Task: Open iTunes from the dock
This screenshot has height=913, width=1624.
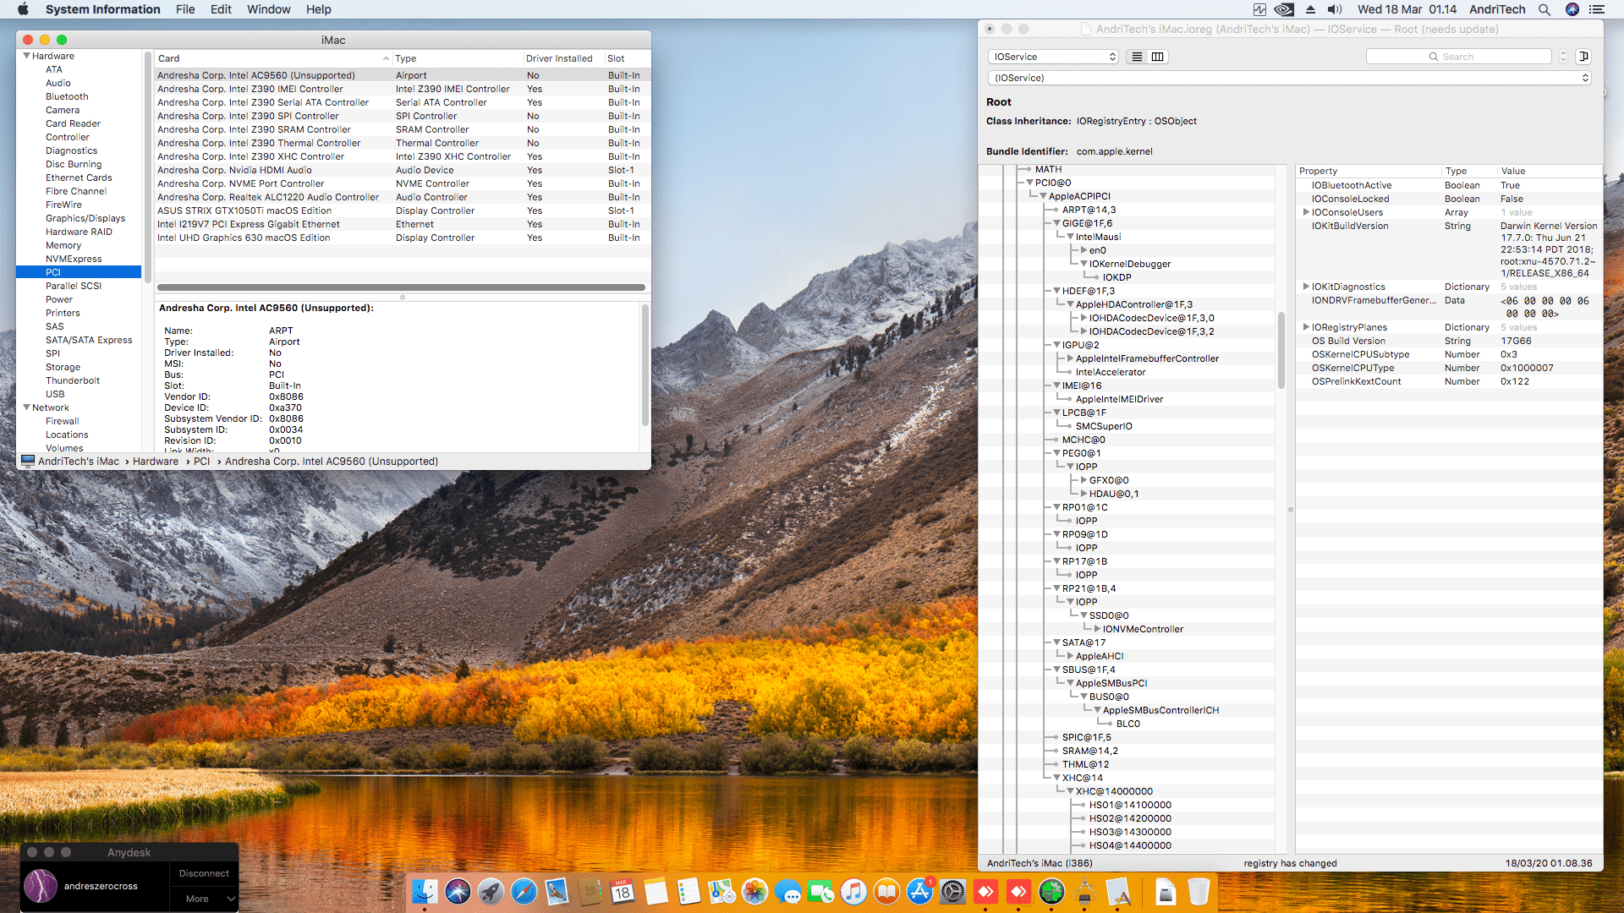Action: click(x=853, y=892)
